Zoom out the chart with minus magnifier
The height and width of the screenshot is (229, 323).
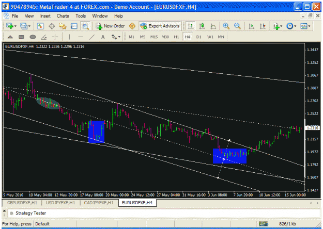(x=237, y=26)
